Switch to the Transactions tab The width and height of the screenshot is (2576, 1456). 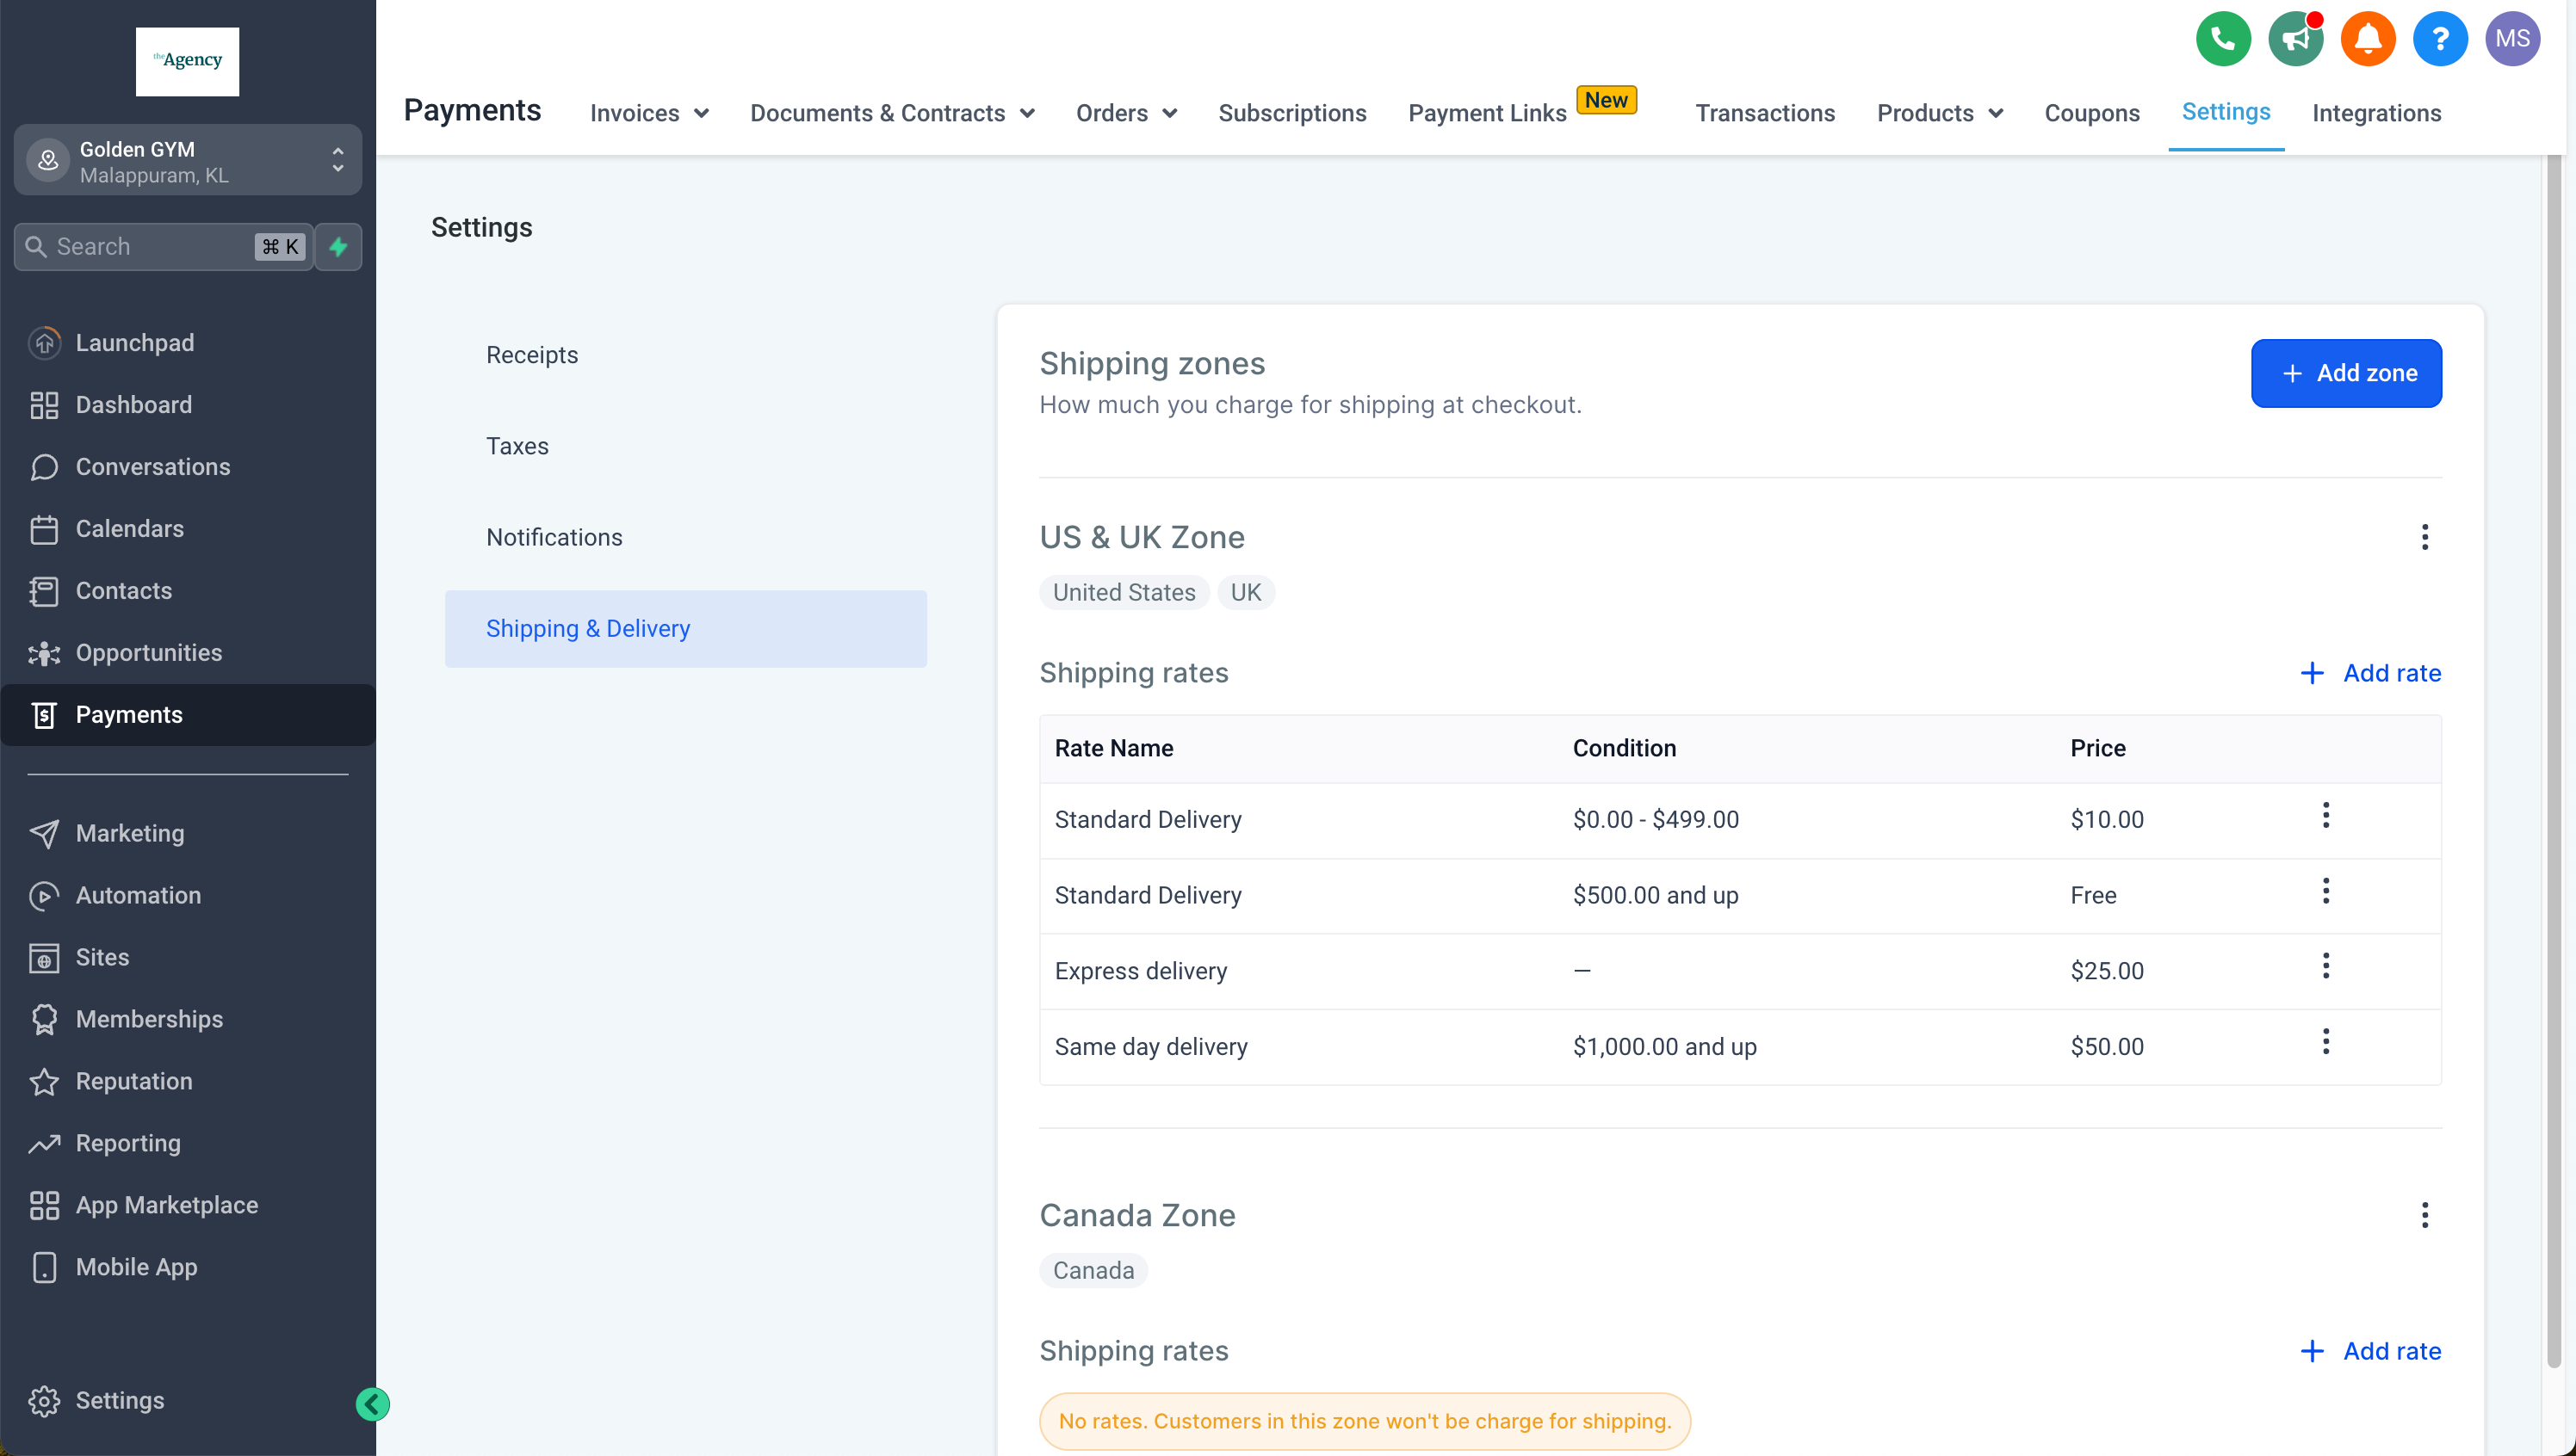(1765, 113)
